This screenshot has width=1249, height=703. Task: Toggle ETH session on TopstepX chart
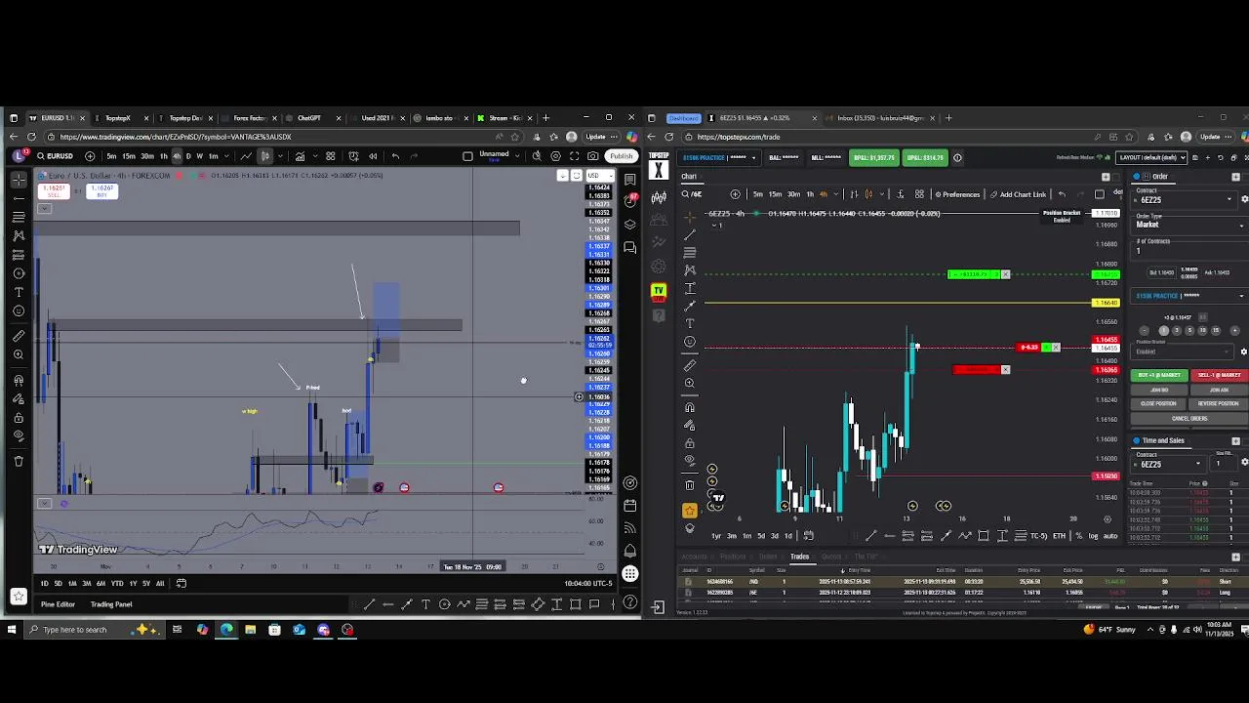point(1059,535)
